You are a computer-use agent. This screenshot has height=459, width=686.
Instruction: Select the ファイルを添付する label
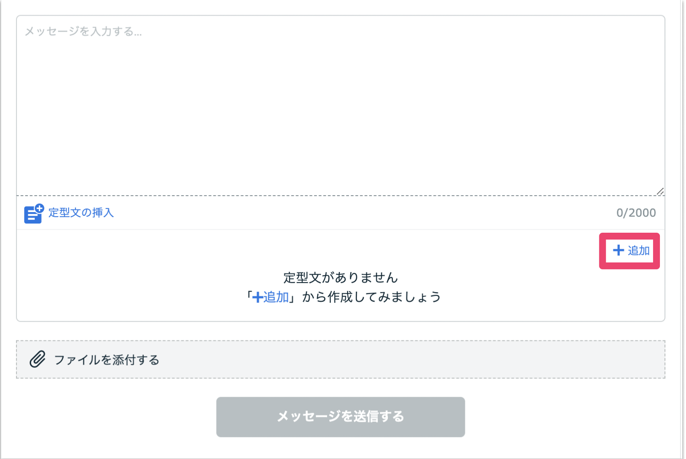[107, 360]
